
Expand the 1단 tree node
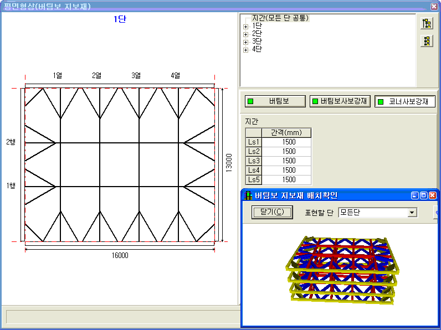point(245,27)
